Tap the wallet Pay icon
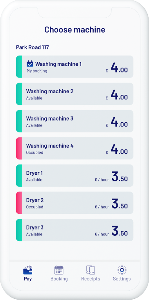 tap(28, 270)
